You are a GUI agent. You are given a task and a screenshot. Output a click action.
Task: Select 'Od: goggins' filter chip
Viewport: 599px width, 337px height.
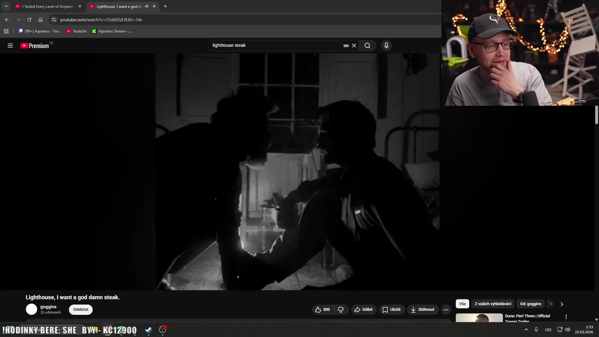click(531, 304)
